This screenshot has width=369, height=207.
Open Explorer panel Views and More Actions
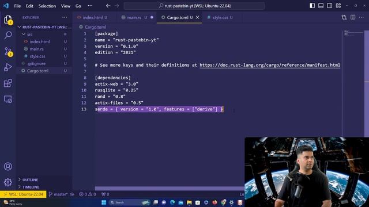point(65,17)
